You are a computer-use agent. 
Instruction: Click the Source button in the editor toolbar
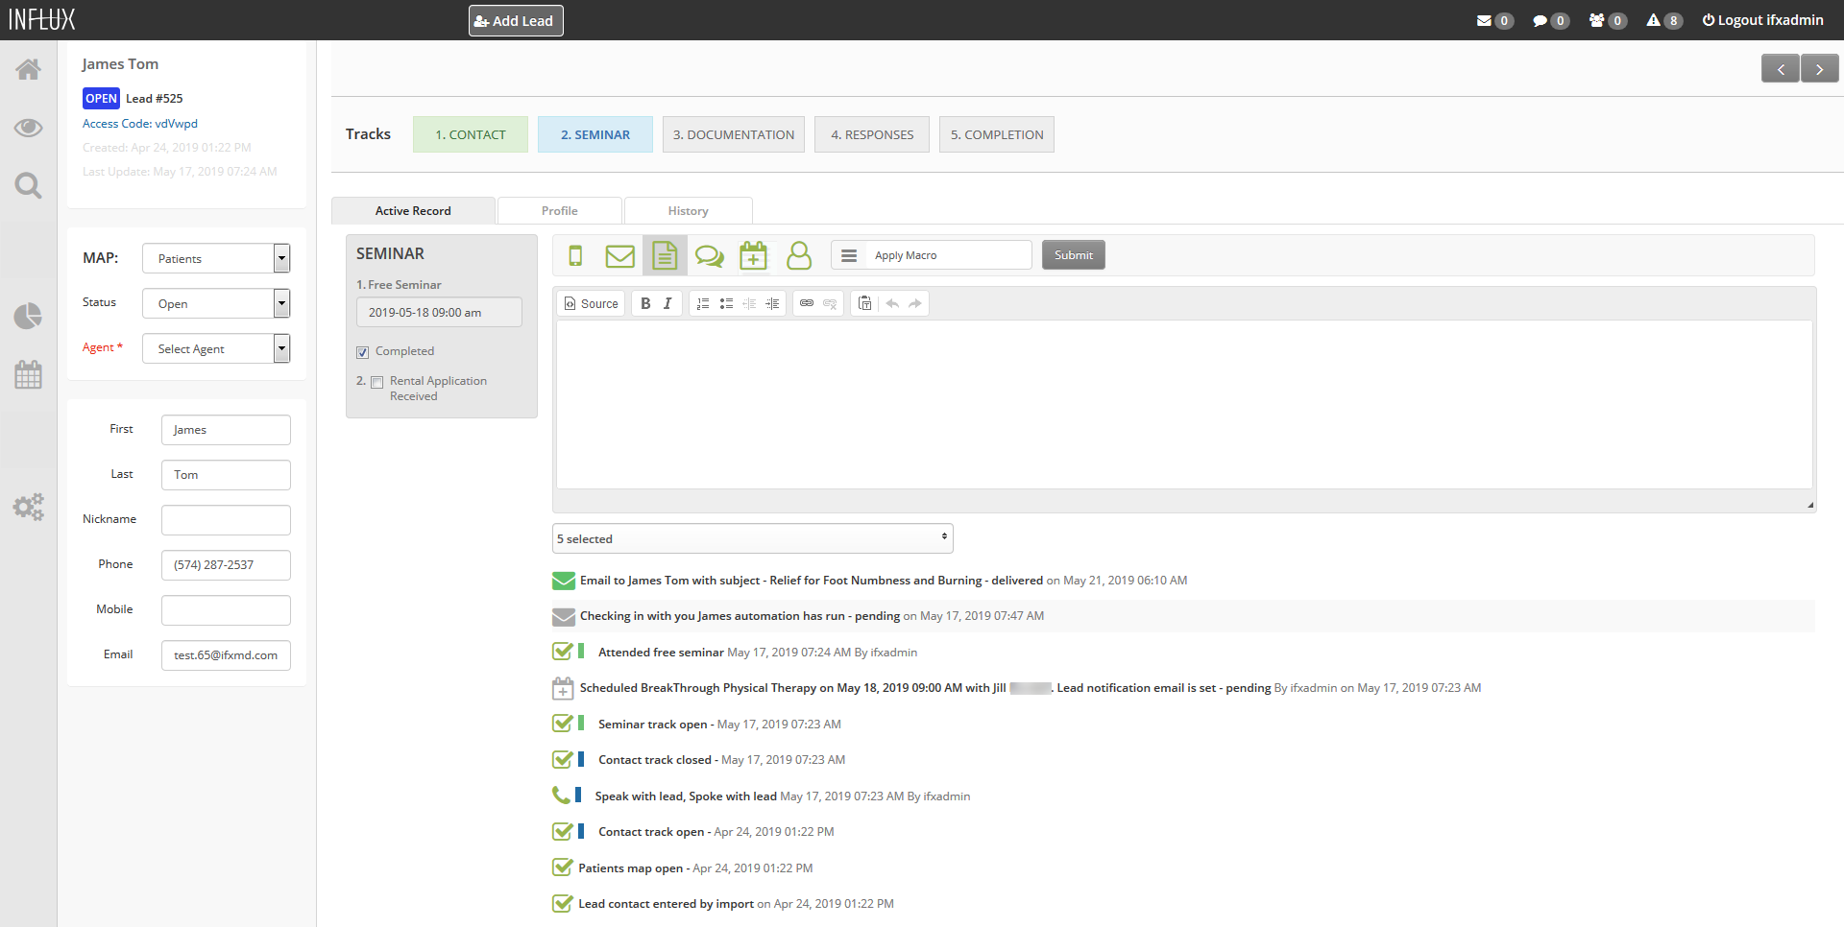coord(590,303)
